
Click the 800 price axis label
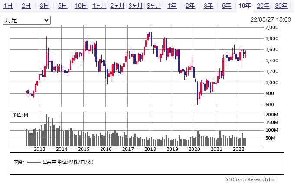(270, 93)
